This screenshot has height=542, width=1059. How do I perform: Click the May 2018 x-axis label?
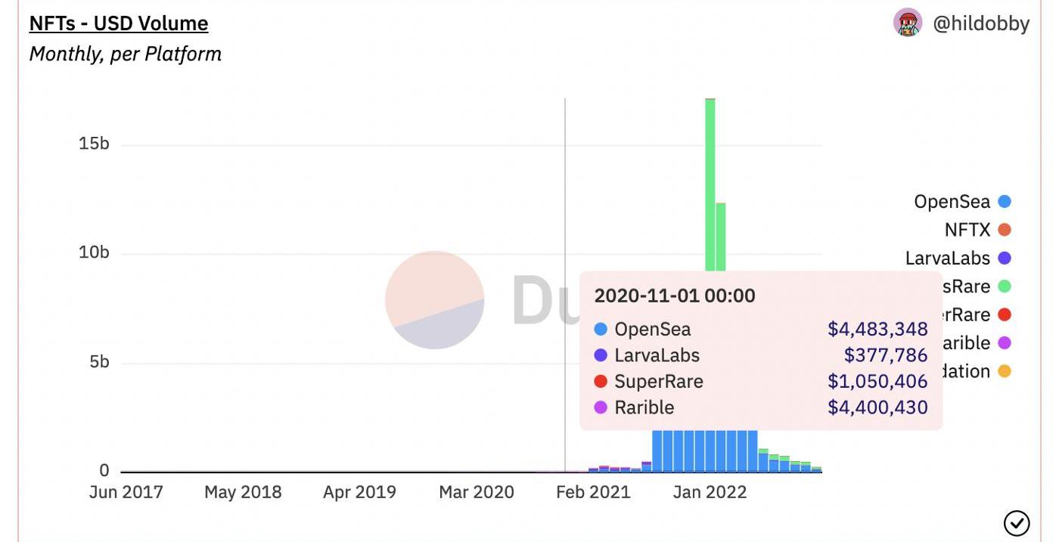(x=243, y=492)
